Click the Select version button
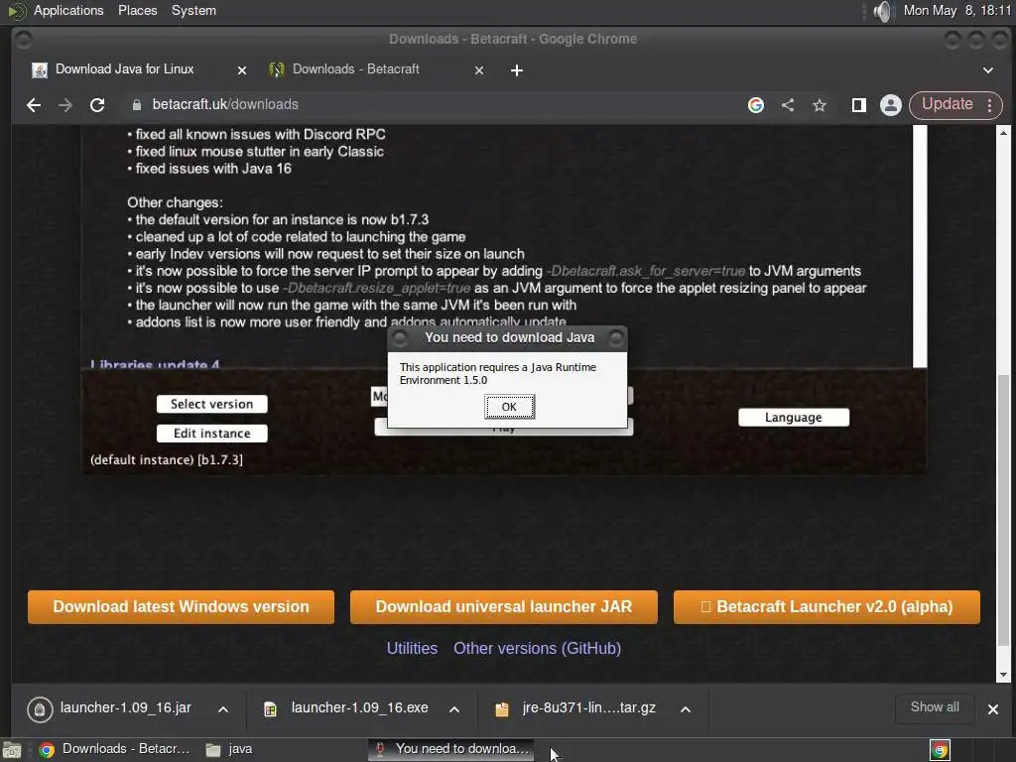Screen dimensions: 1016x762 pyautogui.click(x=212, y=405)
